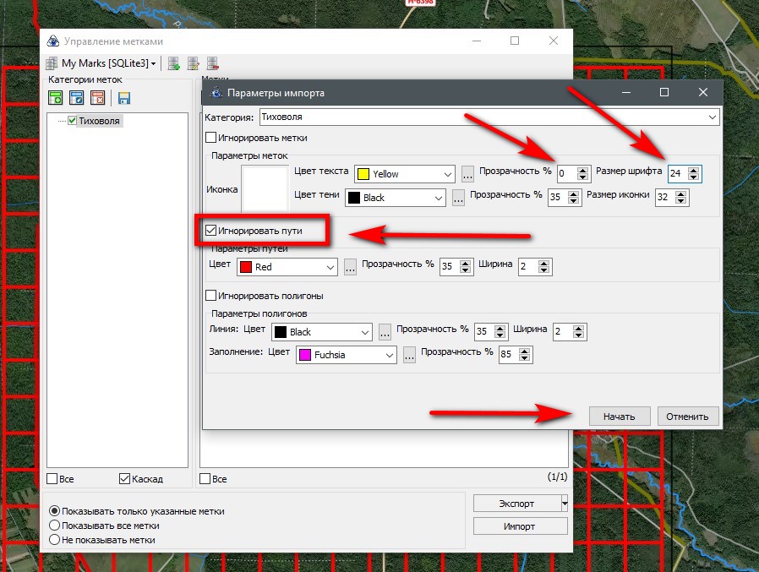The image size is (759, 572).
Task: Uncheck 'Игнорировать пути' checkbox
Action: (x=210, y=230)
